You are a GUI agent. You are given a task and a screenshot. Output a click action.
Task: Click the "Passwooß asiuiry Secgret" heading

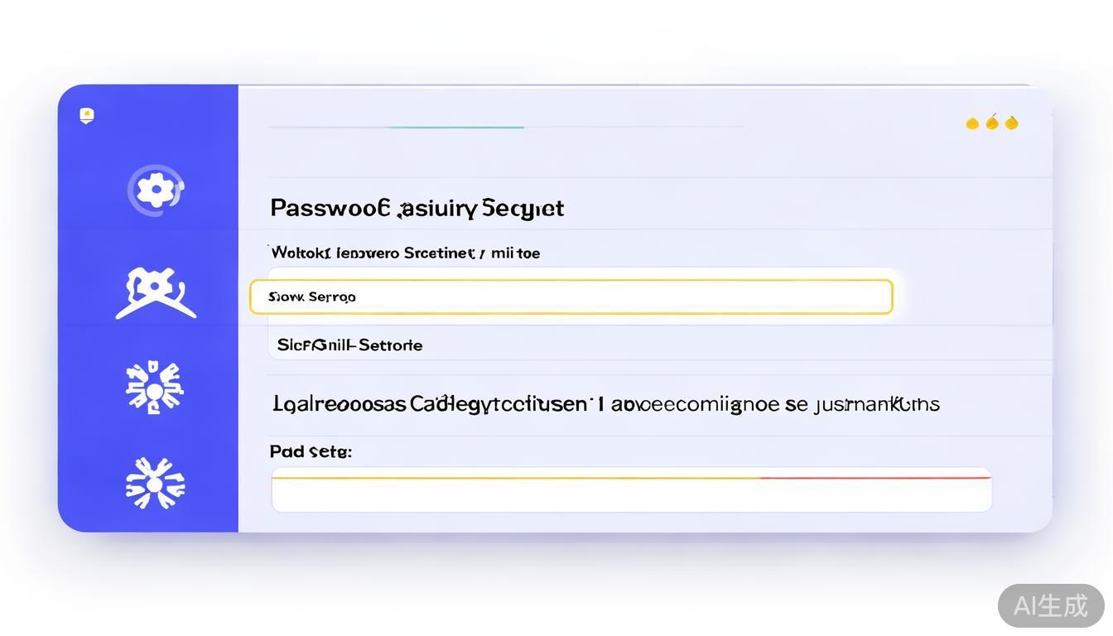point(417,208)
